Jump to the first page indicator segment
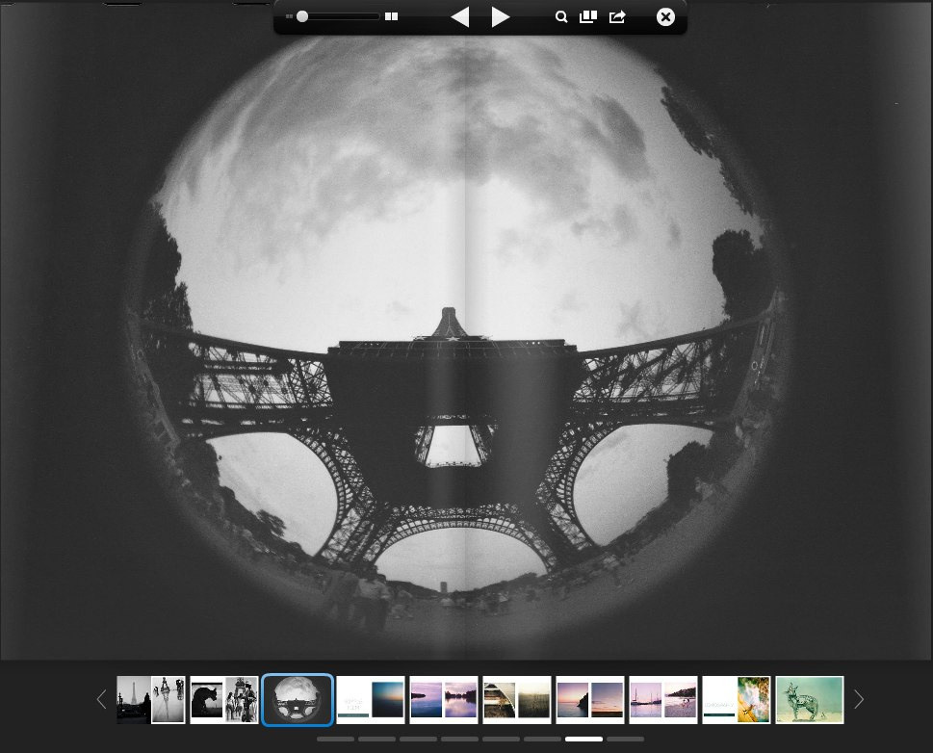This screenshot has height=753, width=933. pyautogui.click(x=335, y=740)
